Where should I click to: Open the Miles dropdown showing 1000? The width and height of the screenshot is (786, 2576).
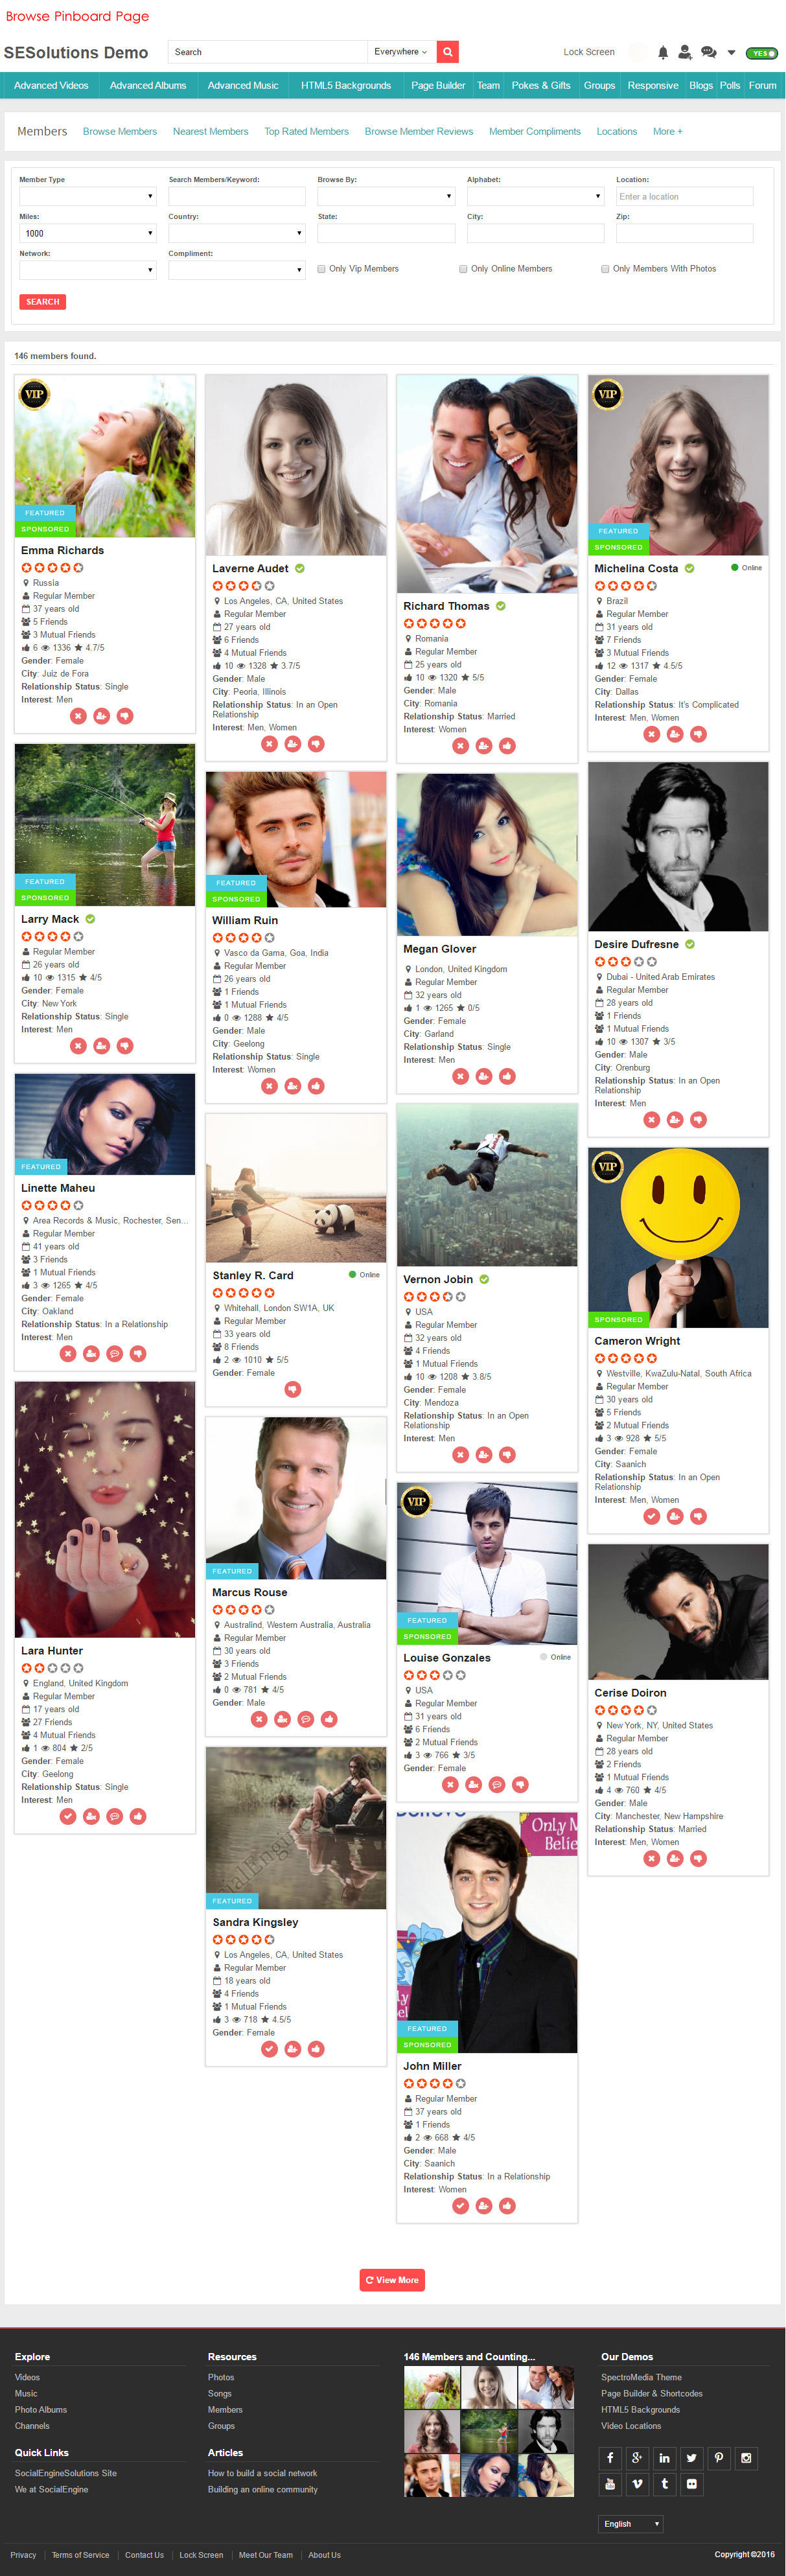pyautogui.click(x=88, y=233)
